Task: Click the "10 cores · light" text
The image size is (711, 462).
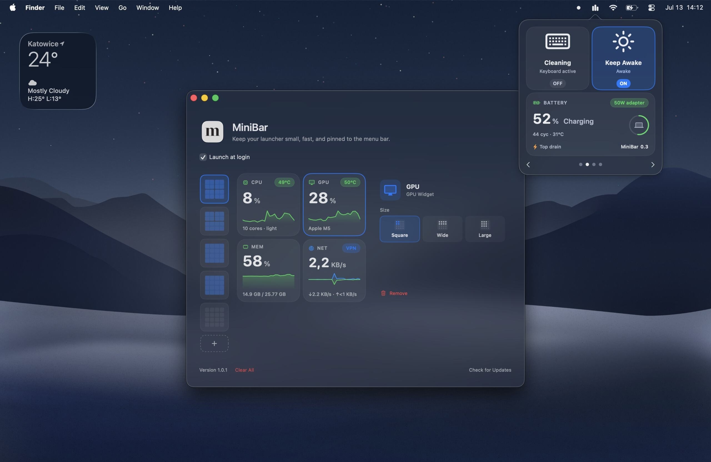Action: [260, 228]
